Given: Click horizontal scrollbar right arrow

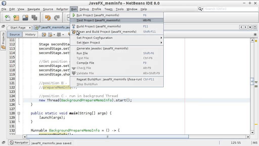Looking at the screenshot, I should point(248,137).
